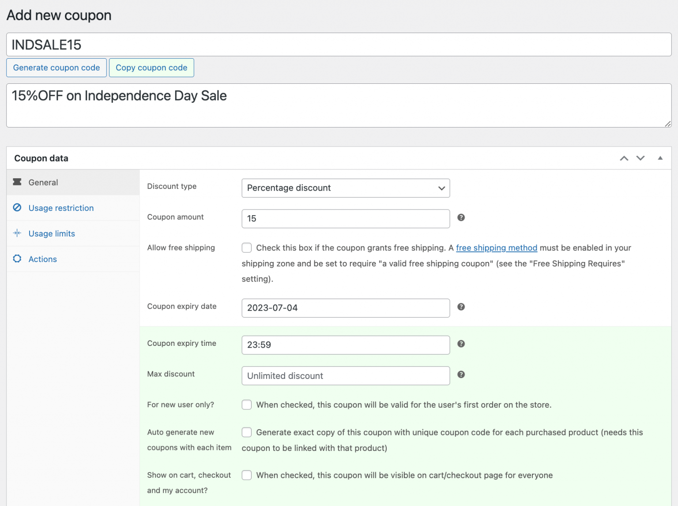The height and width of the screenshot is (506, 678).
Task: Collapse the Coupon data panel with triangle
Action: point(660,158)
